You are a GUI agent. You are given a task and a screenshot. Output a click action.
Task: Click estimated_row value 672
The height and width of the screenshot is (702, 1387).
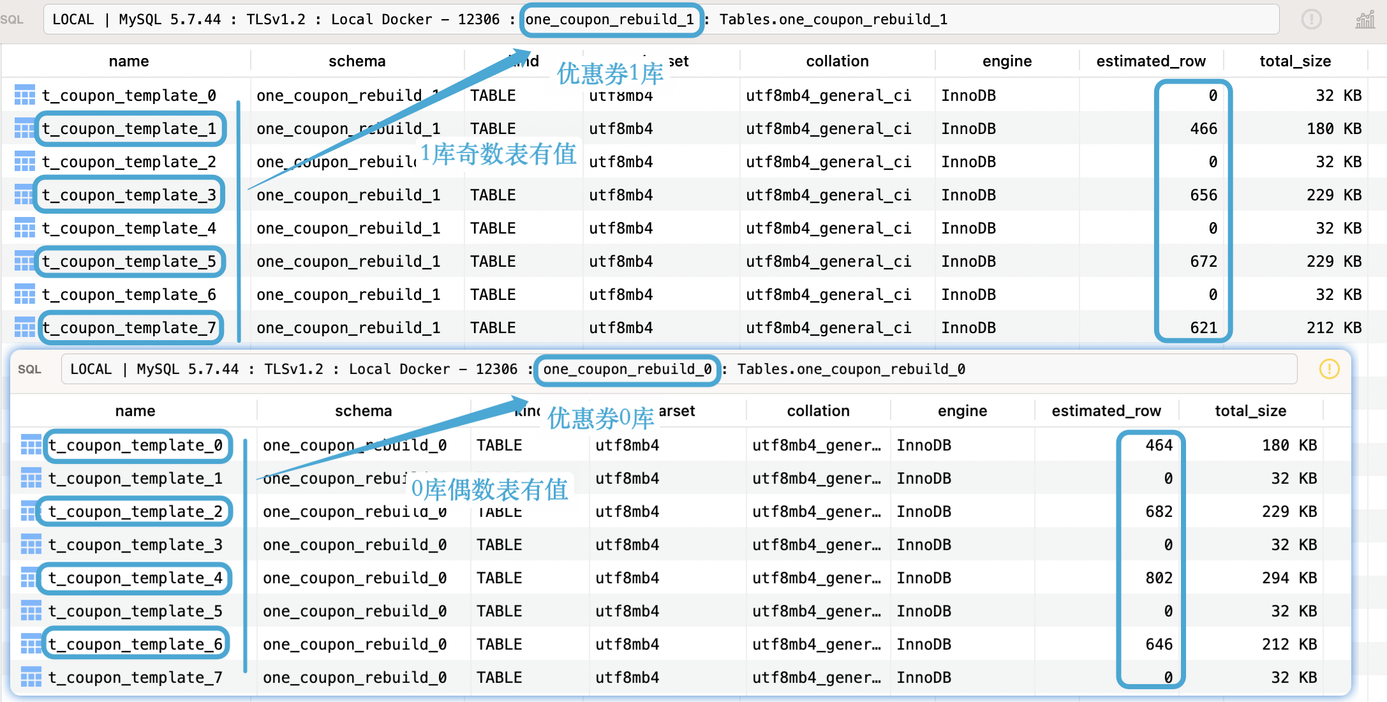pos(1204,262)
